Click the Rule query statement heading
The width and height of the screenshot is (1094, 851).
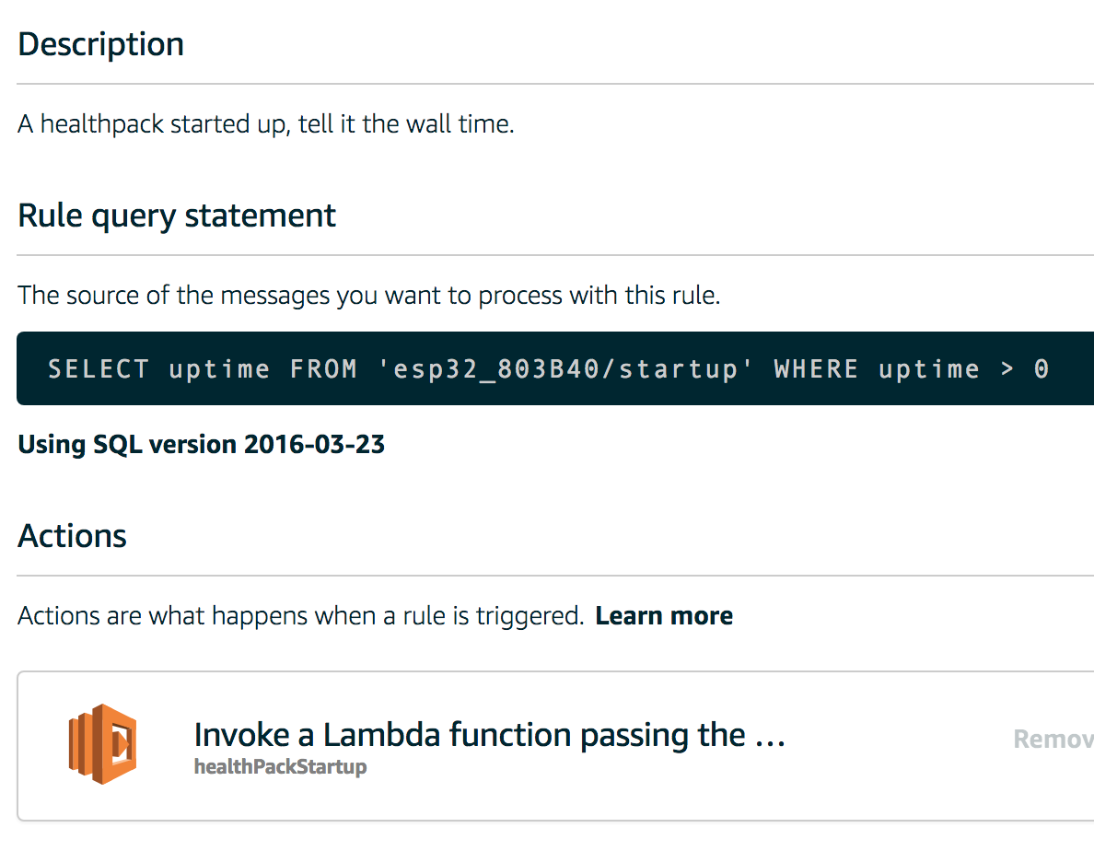pyautogui.click(x=177, y=216)
